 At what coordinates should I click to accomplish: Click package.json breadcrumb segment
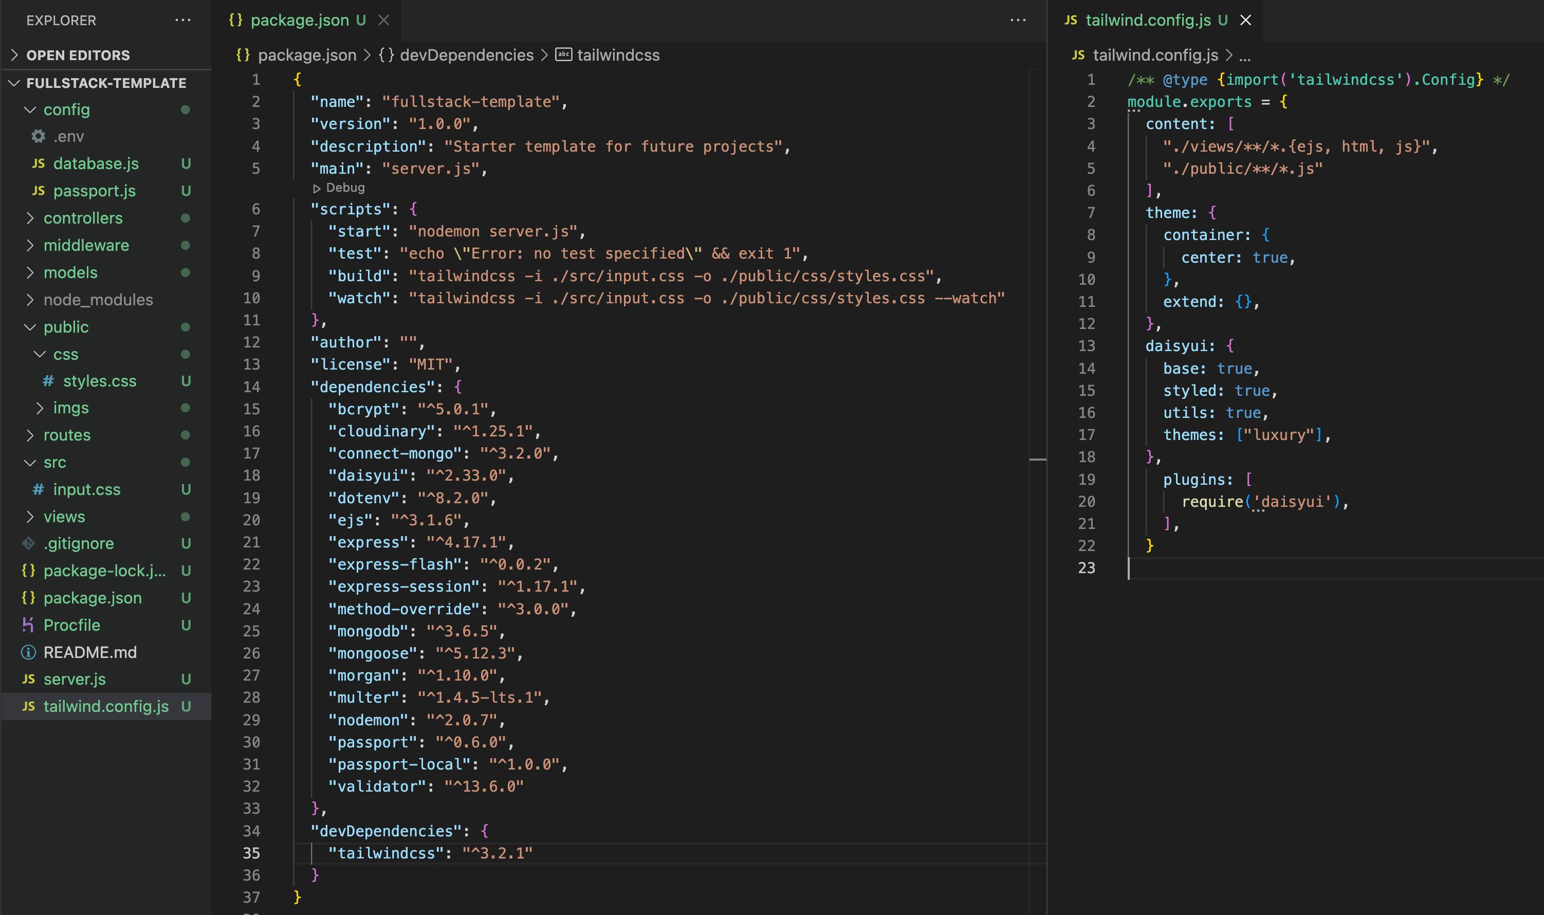pyautogui.click(x=307, y=56)
